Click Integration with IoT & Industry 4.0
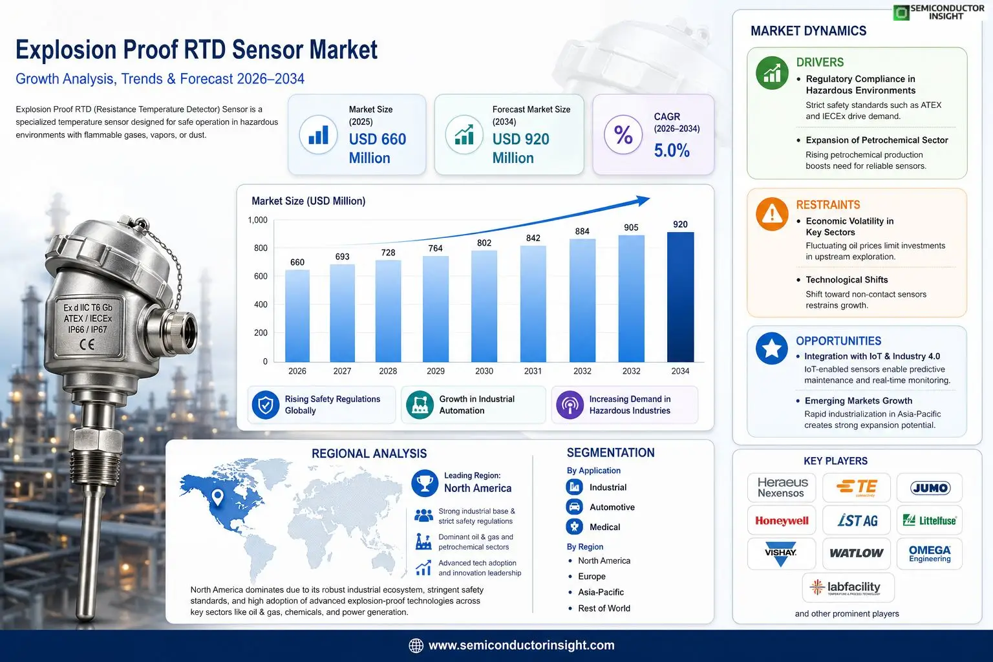993x662 pixels. pyautogui.click(x=872, y=356)
